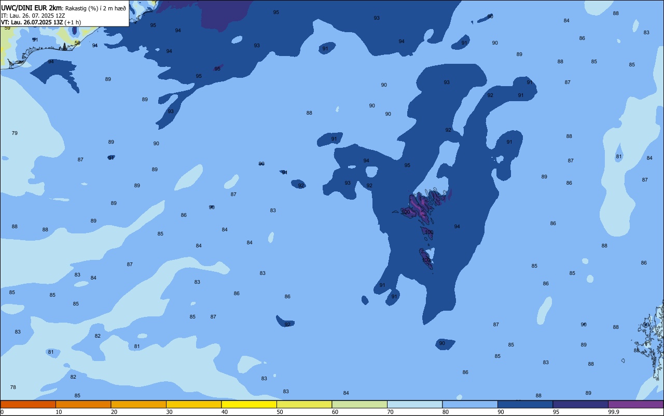The width and height of the screenshot is (664, 416).
Task: Select the '58' humidity value near the coast
Action: coord(77,43)
